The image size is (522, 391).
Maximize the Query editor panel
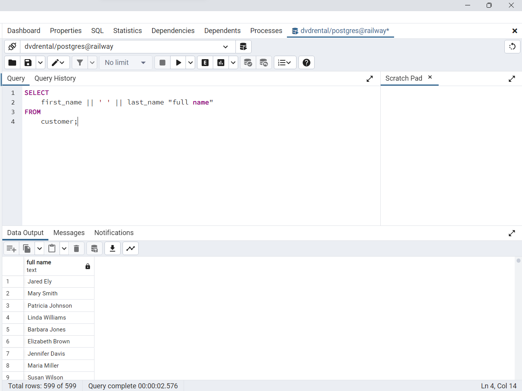pos(370,79)
